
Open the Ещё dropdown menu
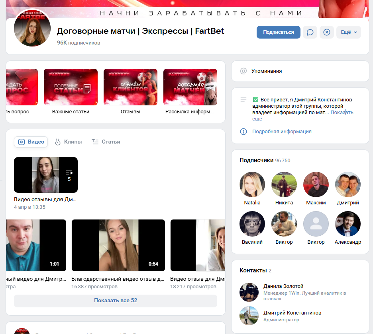tap(348, 32)
